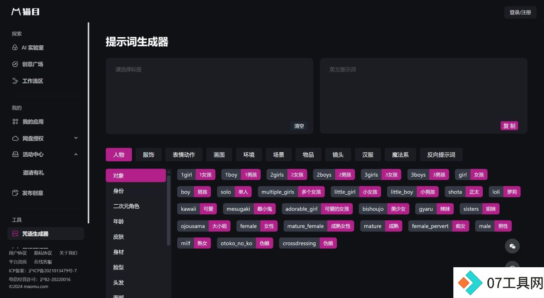Click the 复制 copy button
Image resolution: width=544 pixels, height=298 pixels.
510,126
